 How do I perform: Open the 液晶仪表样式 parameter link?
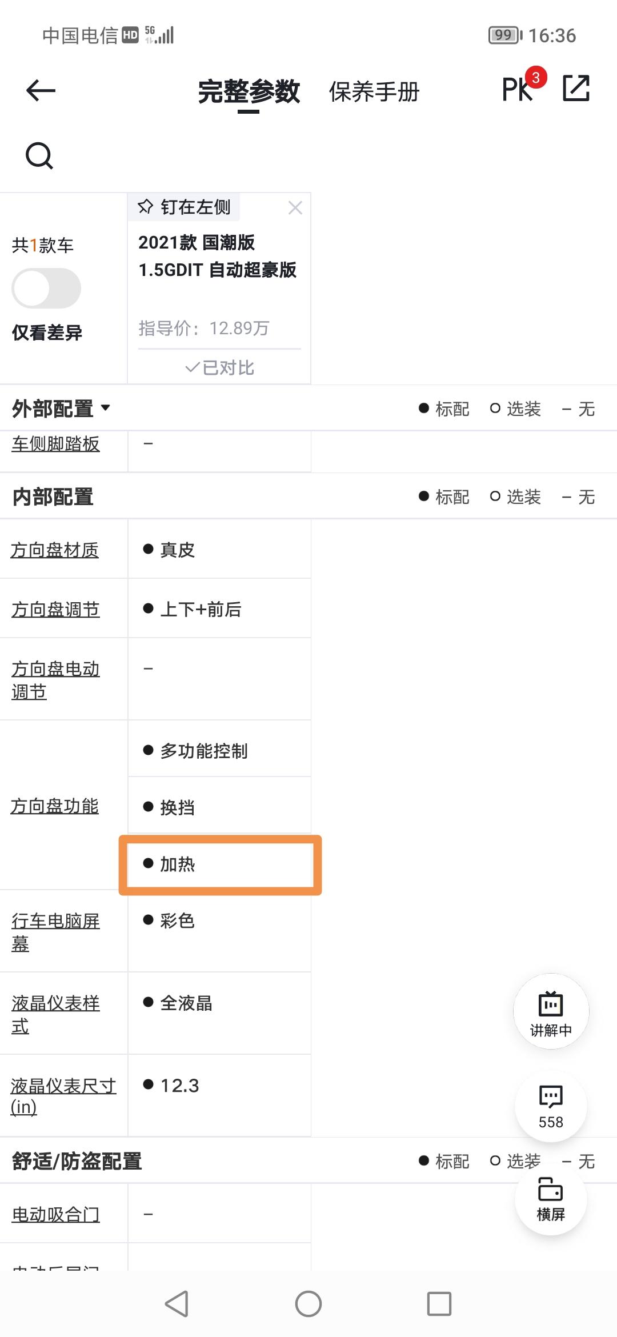click(x=55, y=1015)
